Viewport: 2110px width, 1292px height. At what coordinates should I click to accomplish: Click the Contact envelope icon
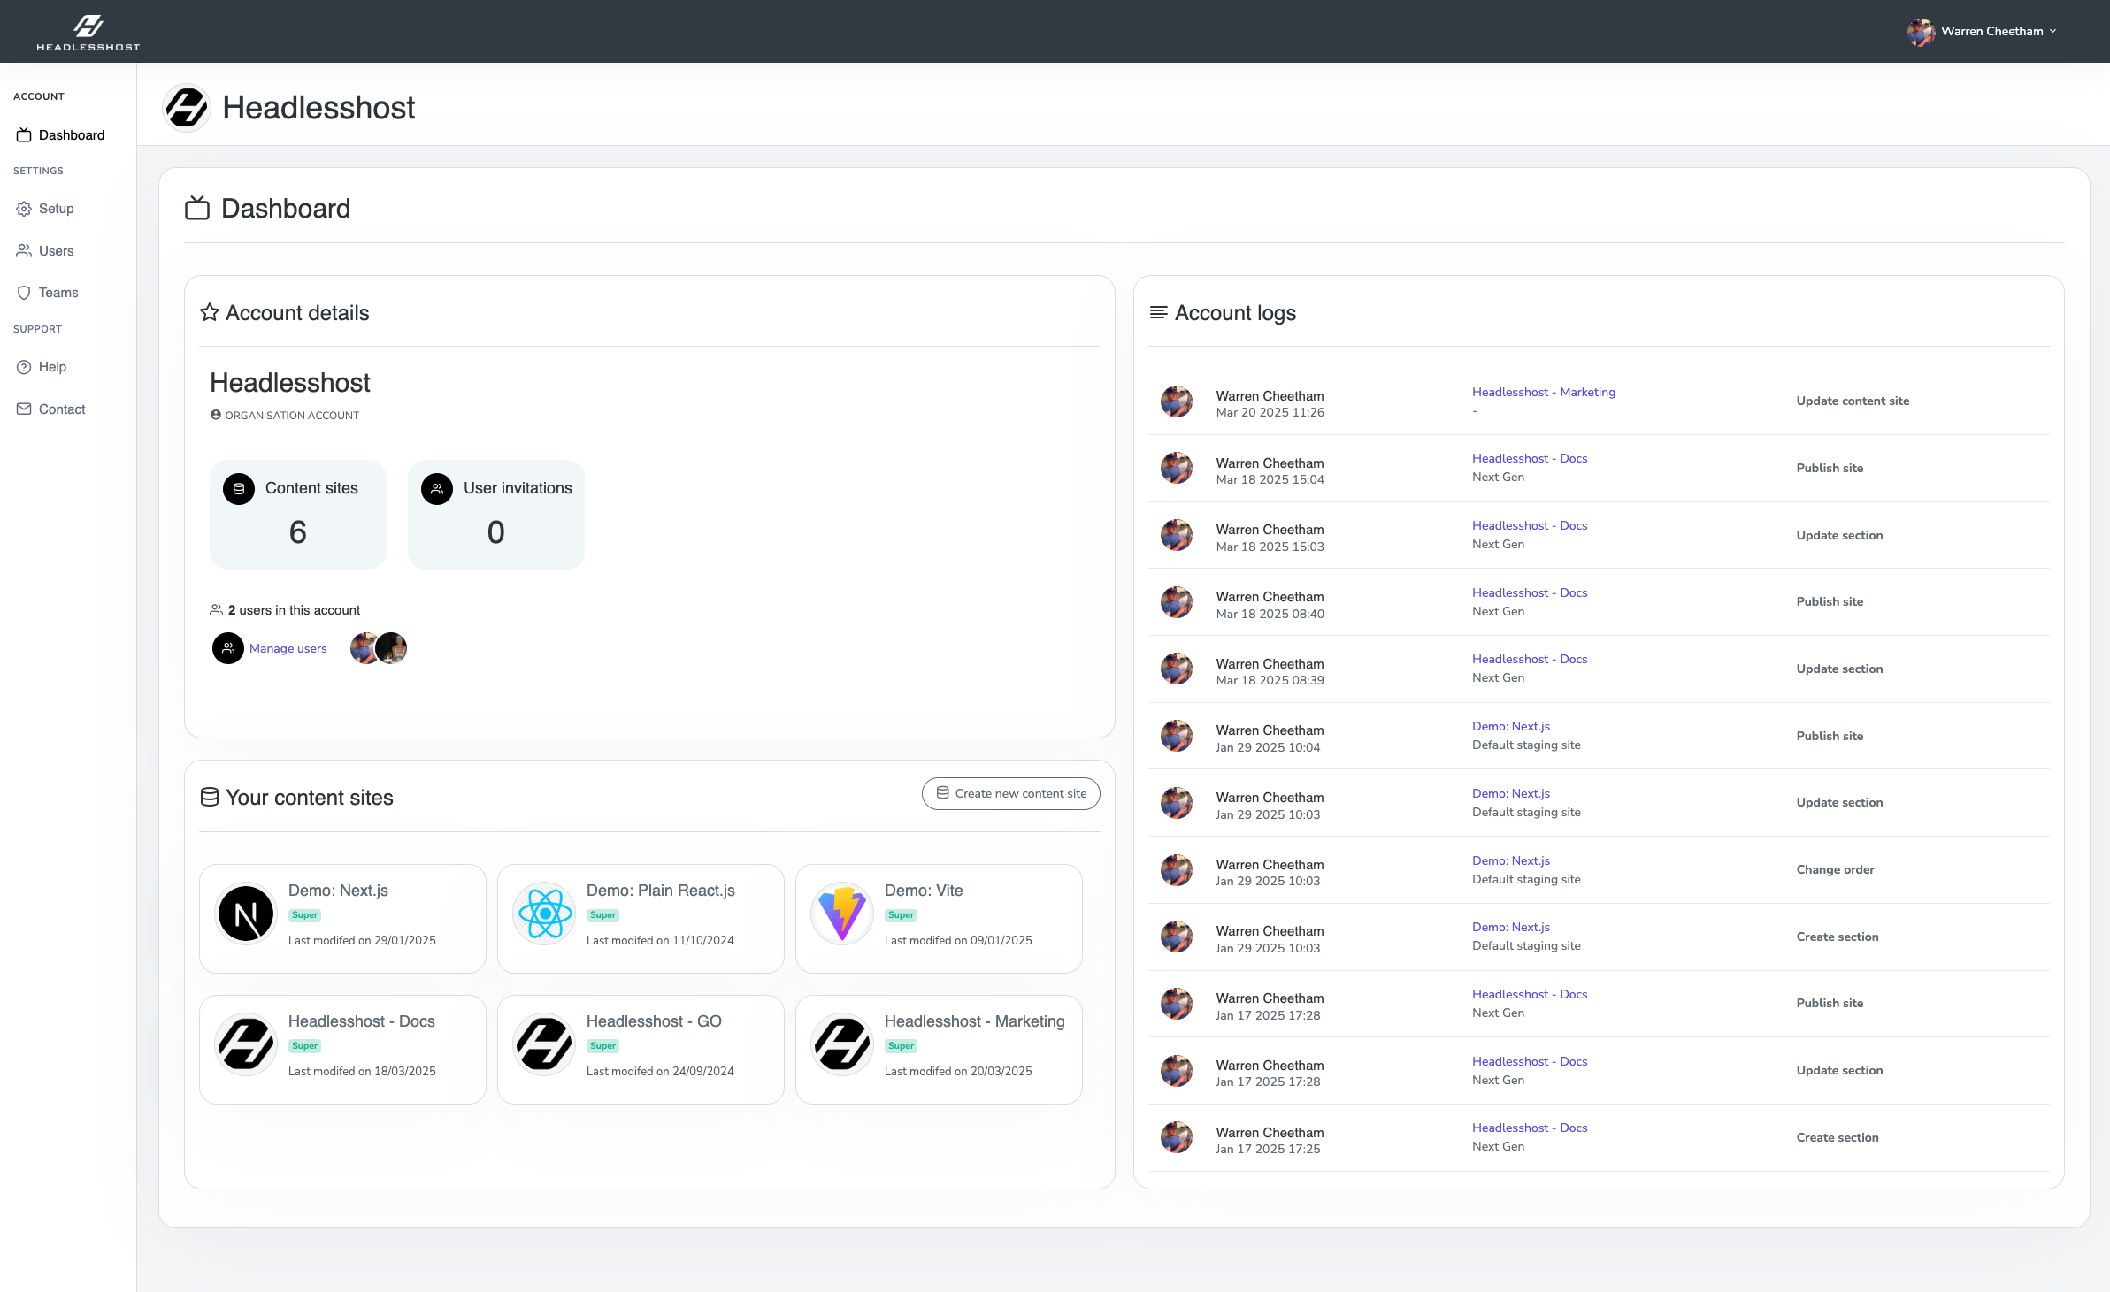(24, 409)
